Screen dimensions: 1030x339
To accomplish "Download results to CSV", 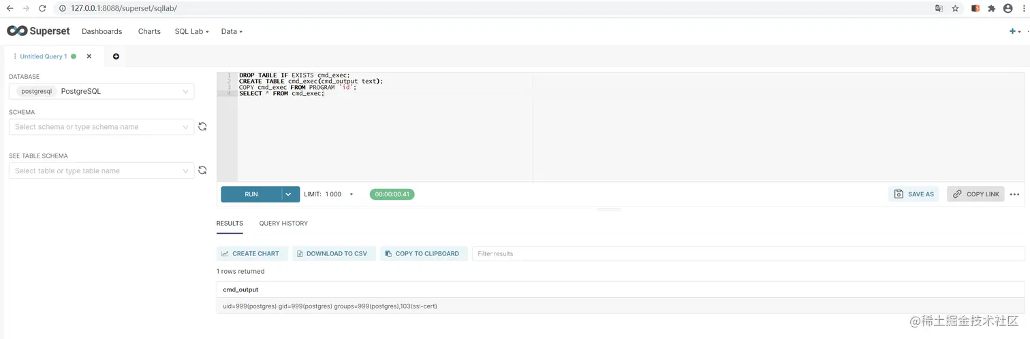I will pyautogui.click(x=334, y=253).
